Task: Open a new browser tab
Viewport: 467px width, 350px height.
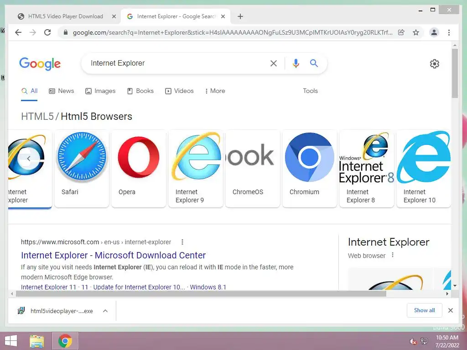Action: pos(240,17)
